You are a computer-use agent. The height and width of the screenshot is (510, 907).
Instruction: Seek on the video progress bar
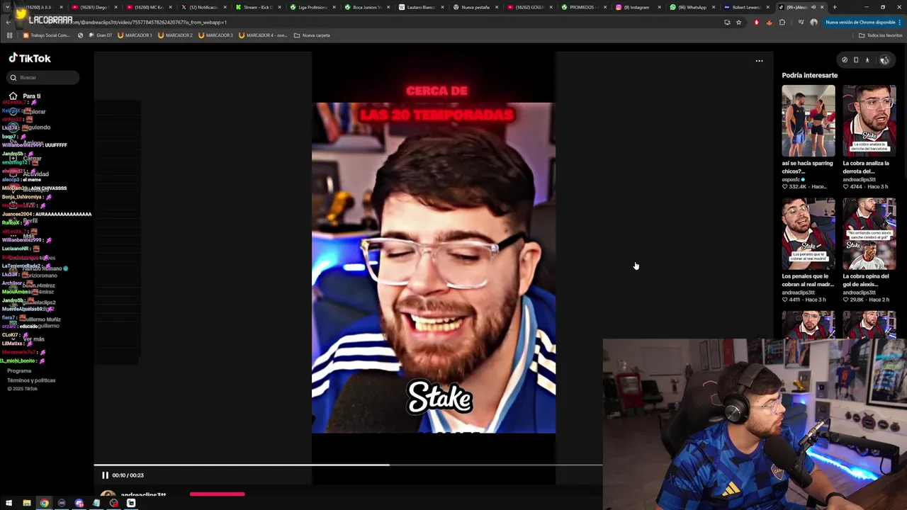point(348,465)
